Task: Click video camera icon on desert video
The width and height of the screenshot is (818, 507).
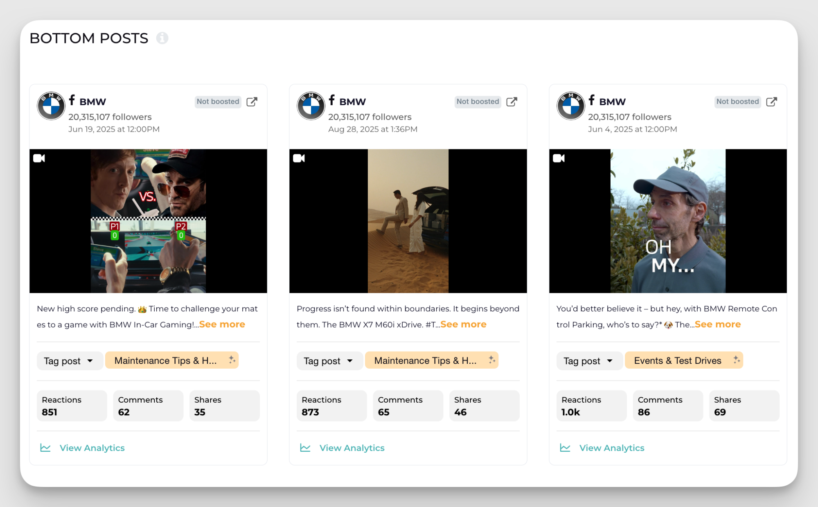Action: coord(299,158)
